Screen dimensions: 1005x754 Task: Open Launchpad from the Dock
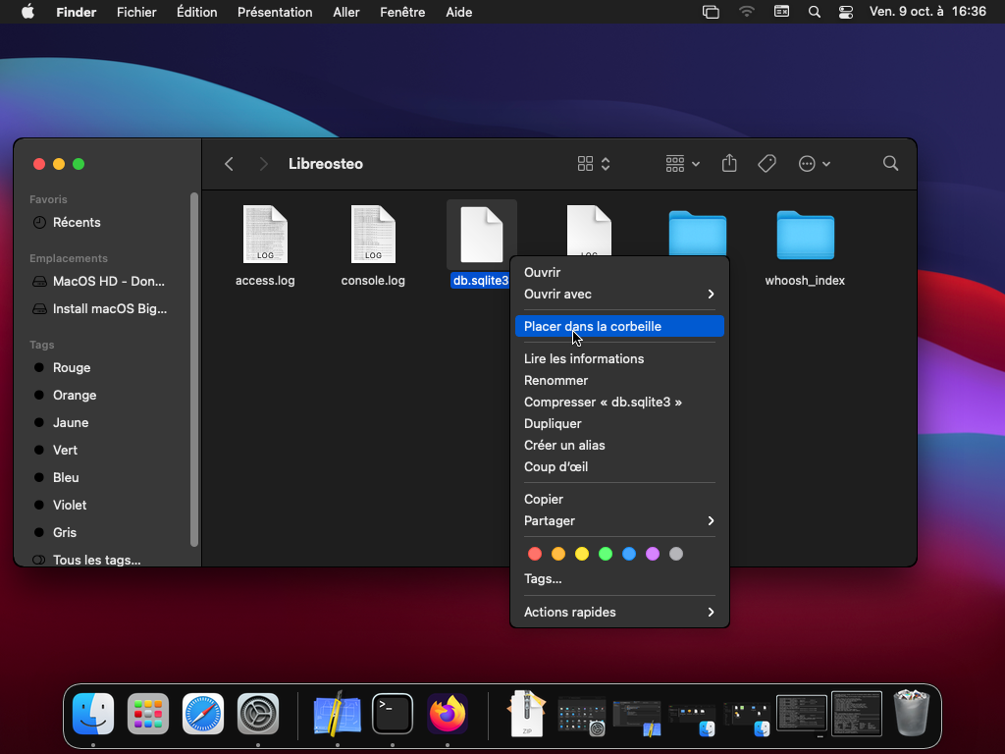[148, 714]
